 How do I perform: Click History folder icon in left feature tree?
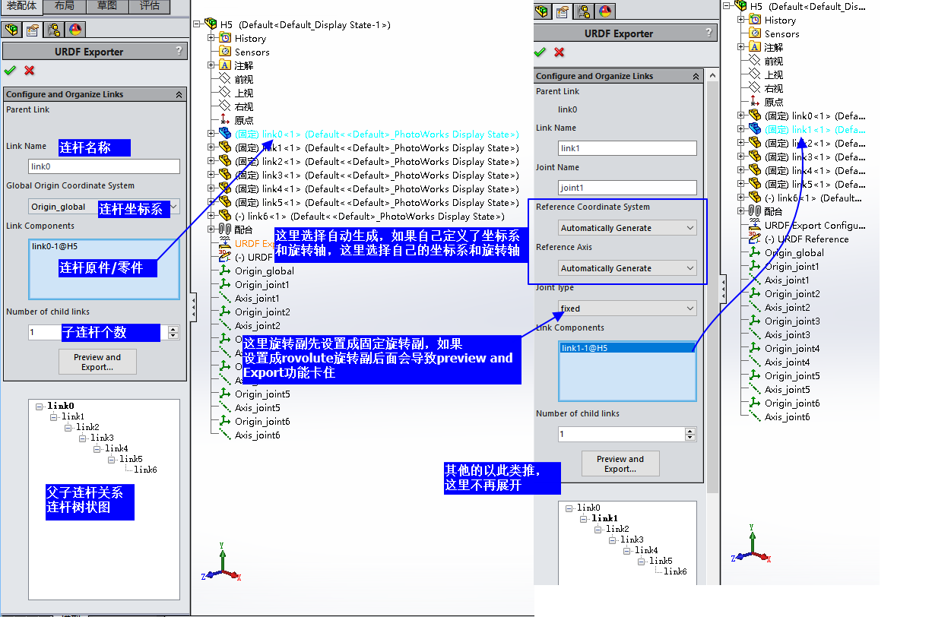tap(225, 38)
